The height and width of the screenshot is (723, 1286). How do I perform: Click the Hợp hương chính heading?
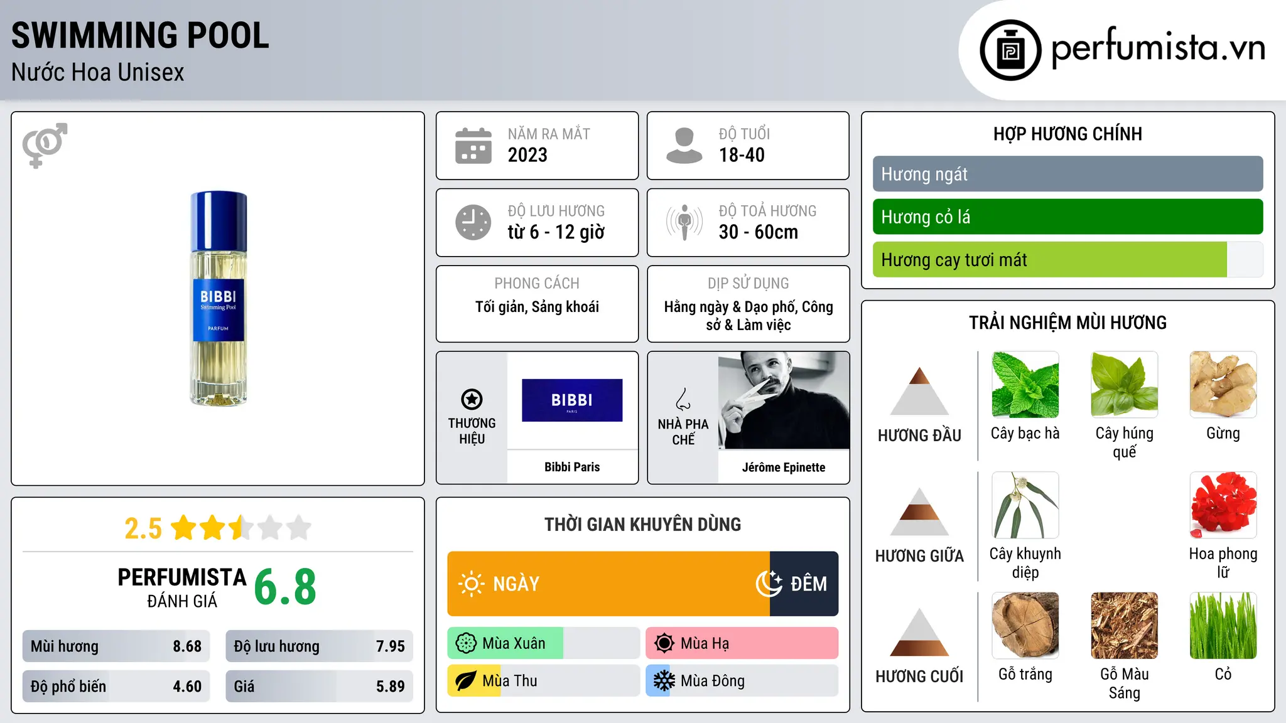click(1067, 134)
